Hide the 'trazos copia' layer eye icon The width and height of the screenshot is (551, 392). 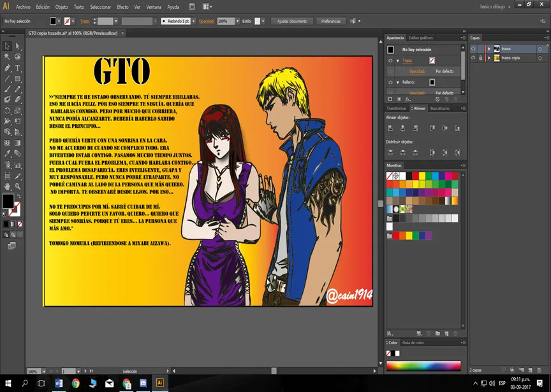click(x=473, y=58)
